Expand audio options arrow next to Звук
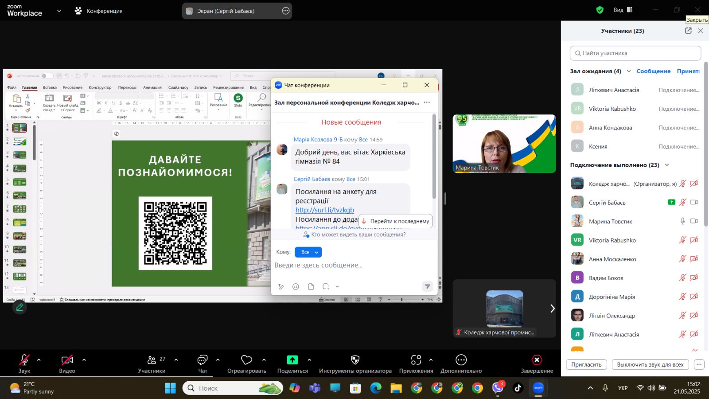 tap(39, 360)
